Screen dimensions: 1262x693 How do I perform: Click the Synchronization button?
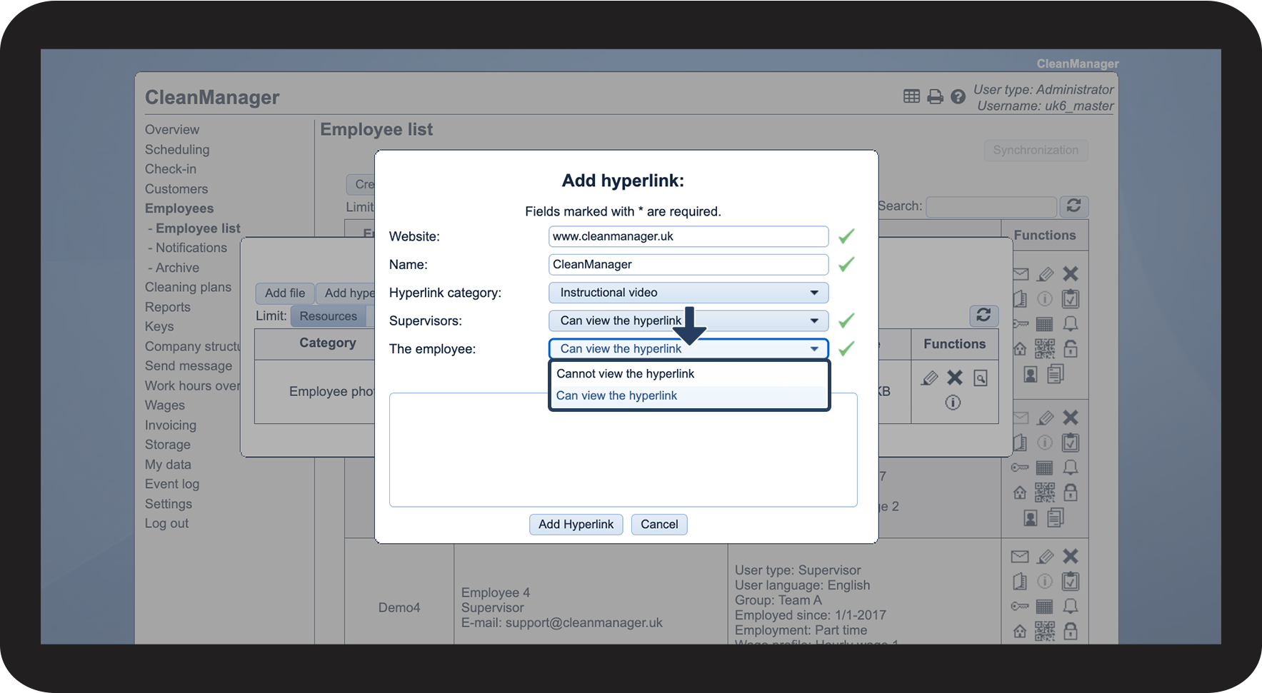[1036, 151]
